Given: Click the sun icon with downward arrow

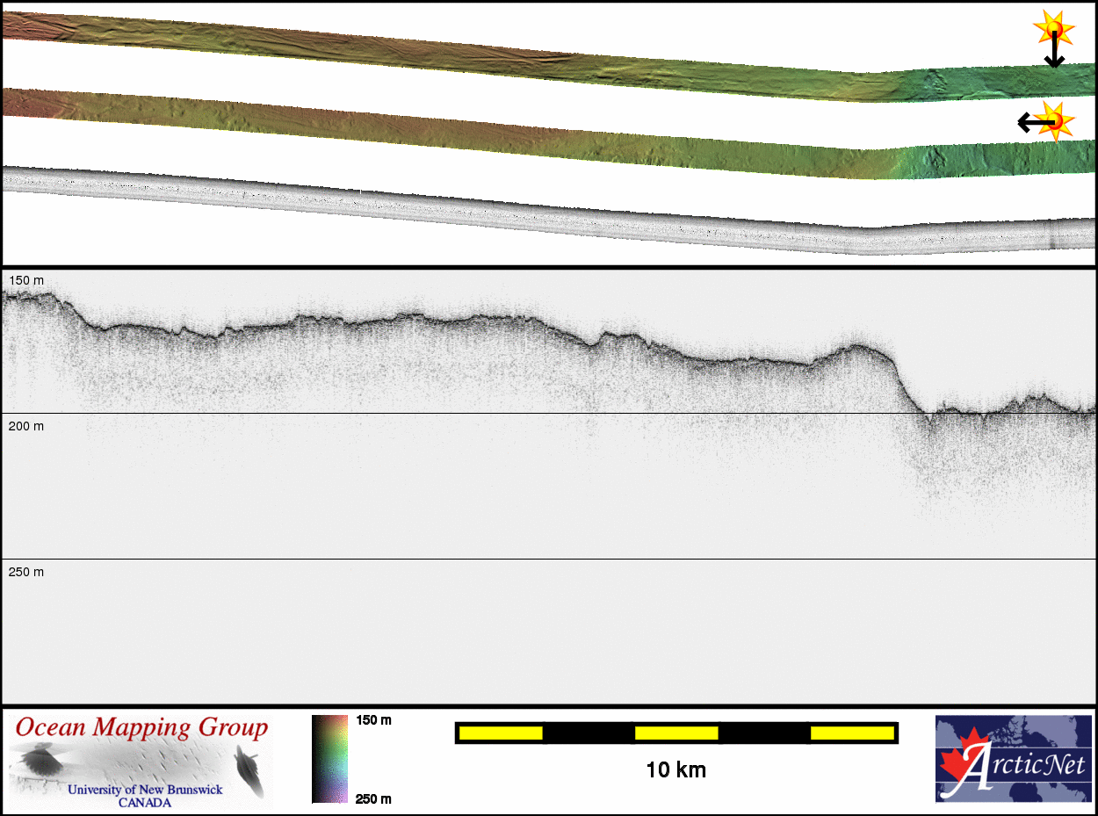Looking at the screenshot, I should (x=1053, y=28).
